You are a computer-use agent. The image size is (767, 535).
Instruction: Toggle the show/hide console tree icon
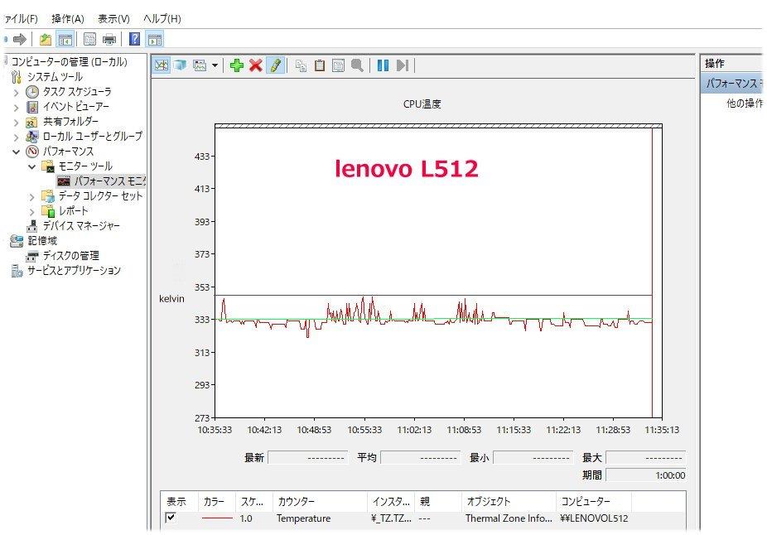click(65, 39)
